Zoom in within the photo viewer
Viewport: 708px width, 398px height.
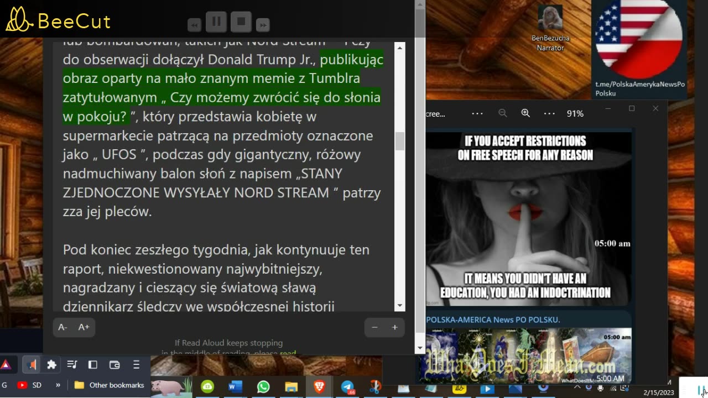525,113
